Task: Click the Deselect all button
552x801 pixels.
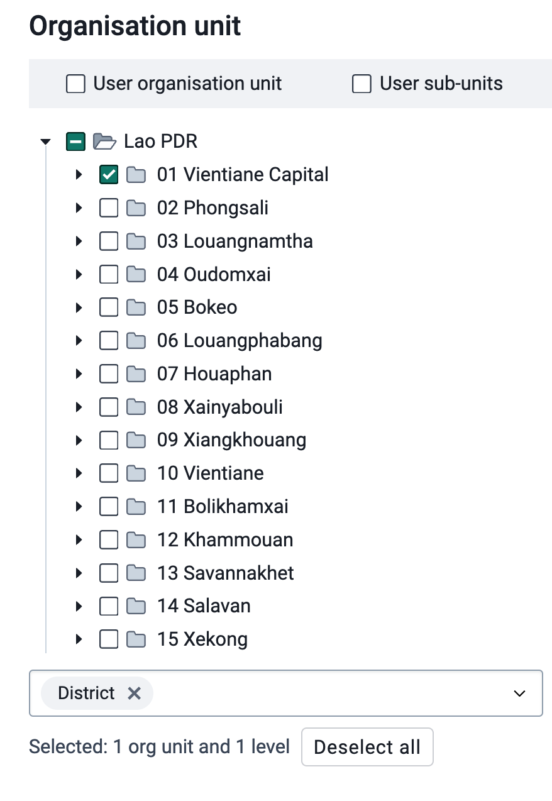Action: [367, 747]
